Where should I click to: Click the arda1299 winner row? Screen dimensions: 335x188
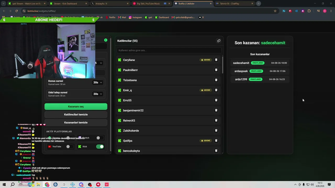pos(260,79)
